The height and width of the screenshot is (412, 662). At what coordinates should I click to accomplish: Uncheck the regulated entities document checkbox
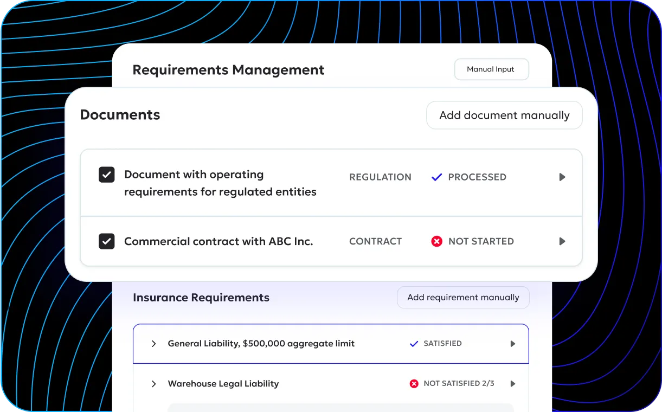pos(107,175)
